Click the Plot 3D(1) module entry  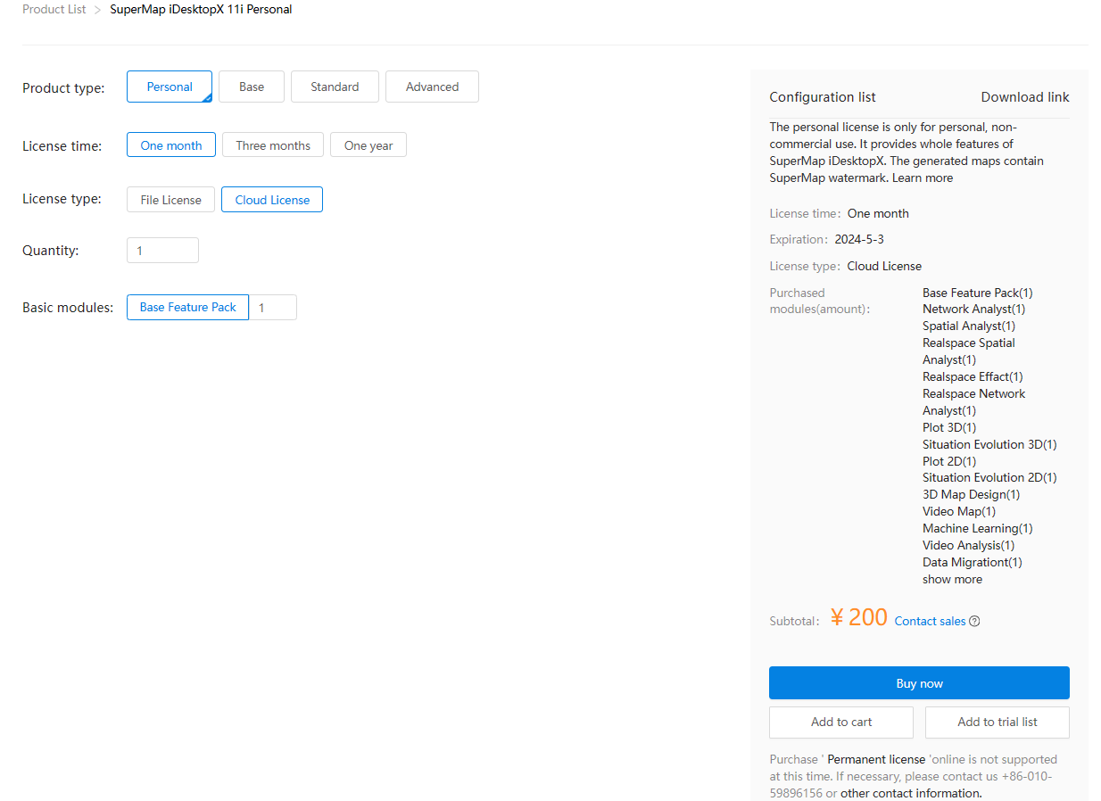(949, 427)
